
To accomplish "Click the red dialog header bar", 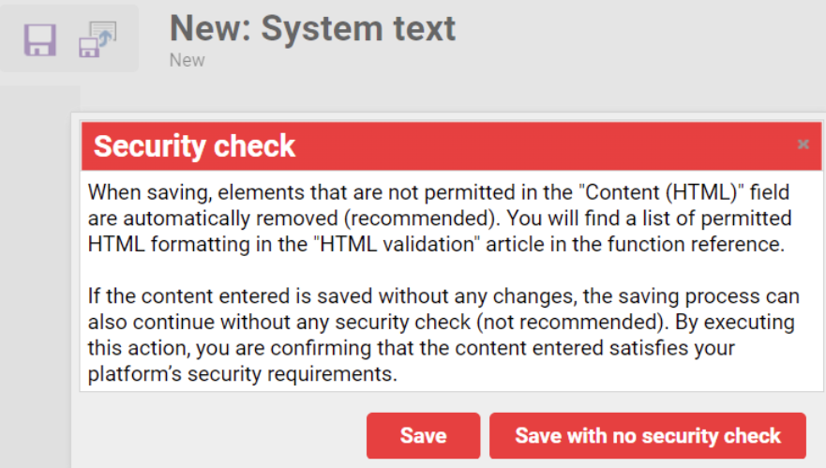I will [x=525, y=146].
